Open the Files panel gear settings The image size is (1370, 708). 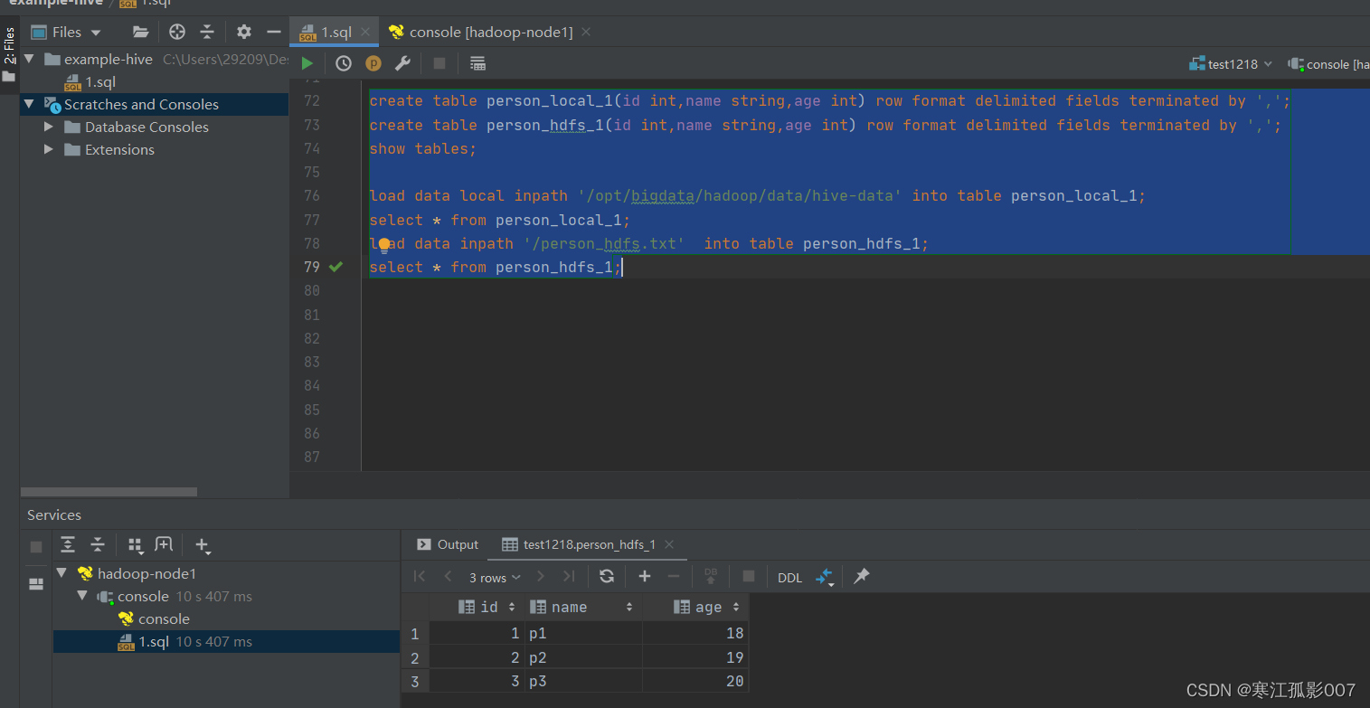pyautogui.click(x=244, y=32)
